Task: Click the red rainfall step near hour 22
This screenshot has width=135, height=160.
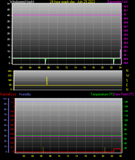Action: 117,150
